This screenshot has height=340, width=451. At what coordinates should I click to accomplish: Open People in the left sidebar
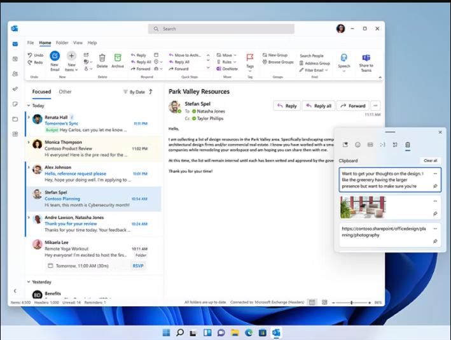15,74
